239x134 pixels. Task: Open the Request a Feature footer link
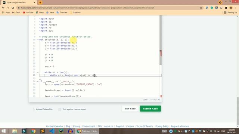180,126
